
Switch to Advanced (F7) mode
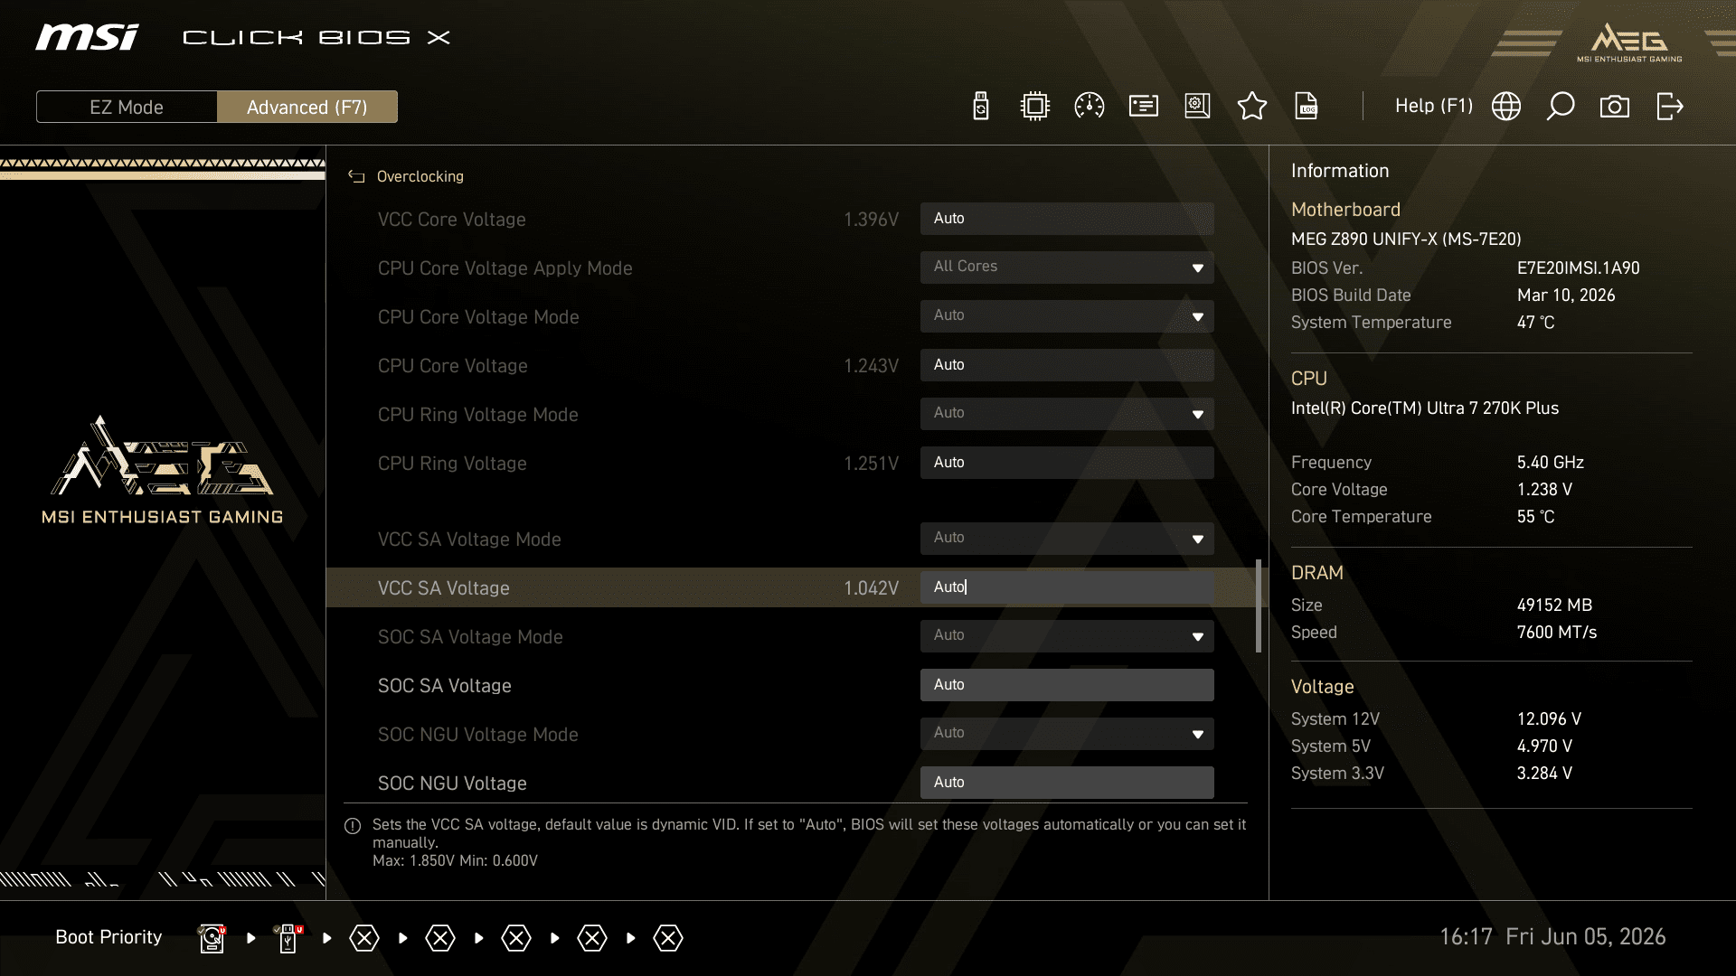[x=307, y=107]
